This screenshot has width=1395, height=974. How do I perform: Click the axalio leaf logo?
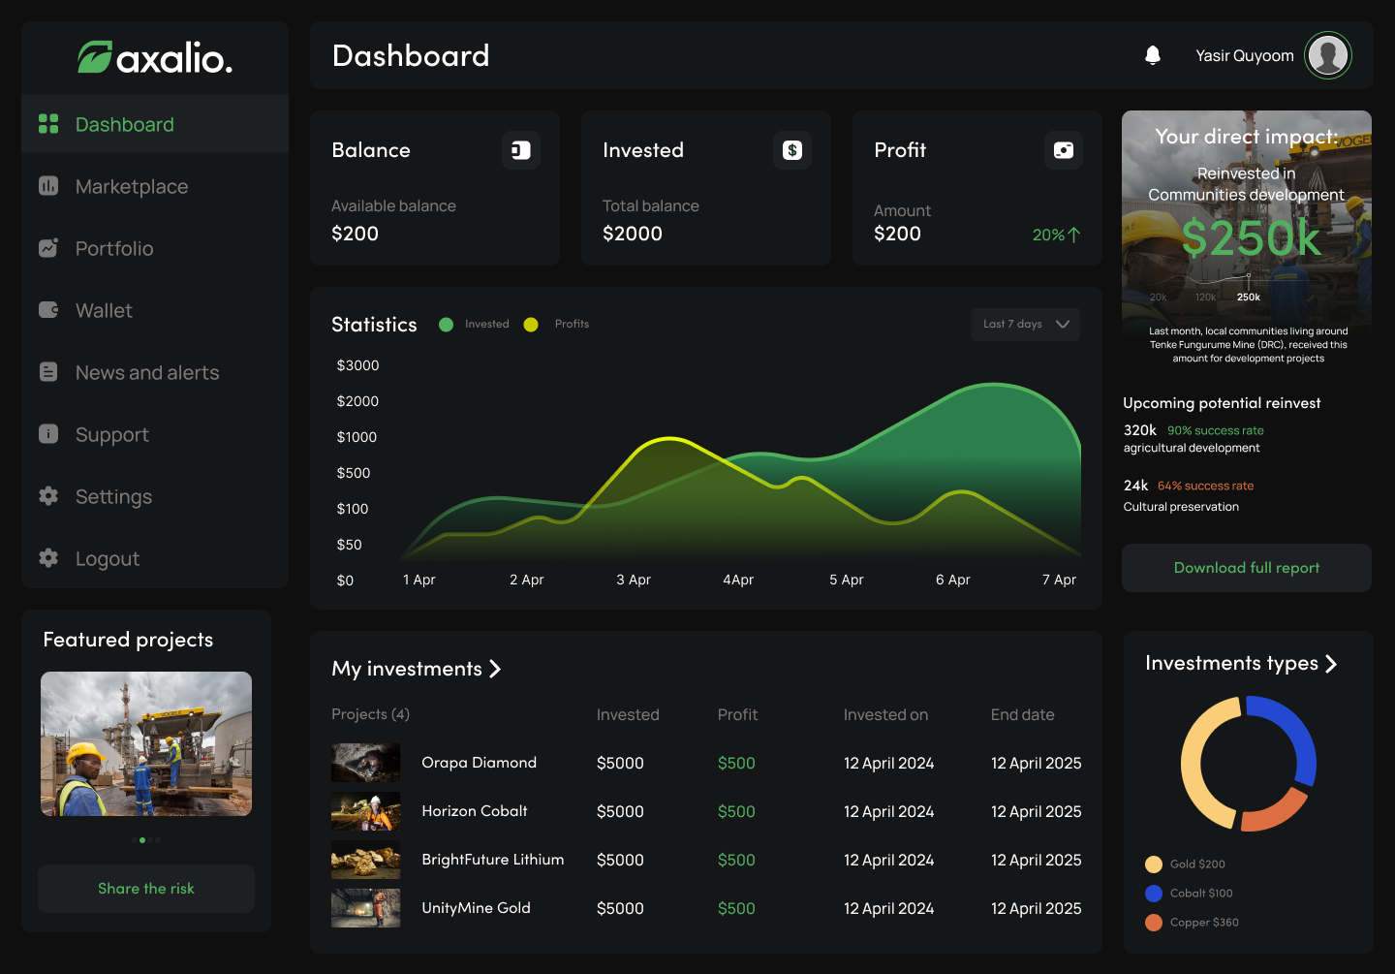(x=95, y=57)
